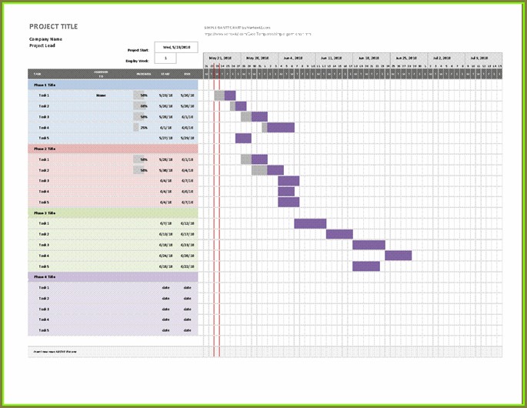527x408 pixels.
Task: Click the gray completed portion of Phase 2 Task 2 bar
Action: 259,170
